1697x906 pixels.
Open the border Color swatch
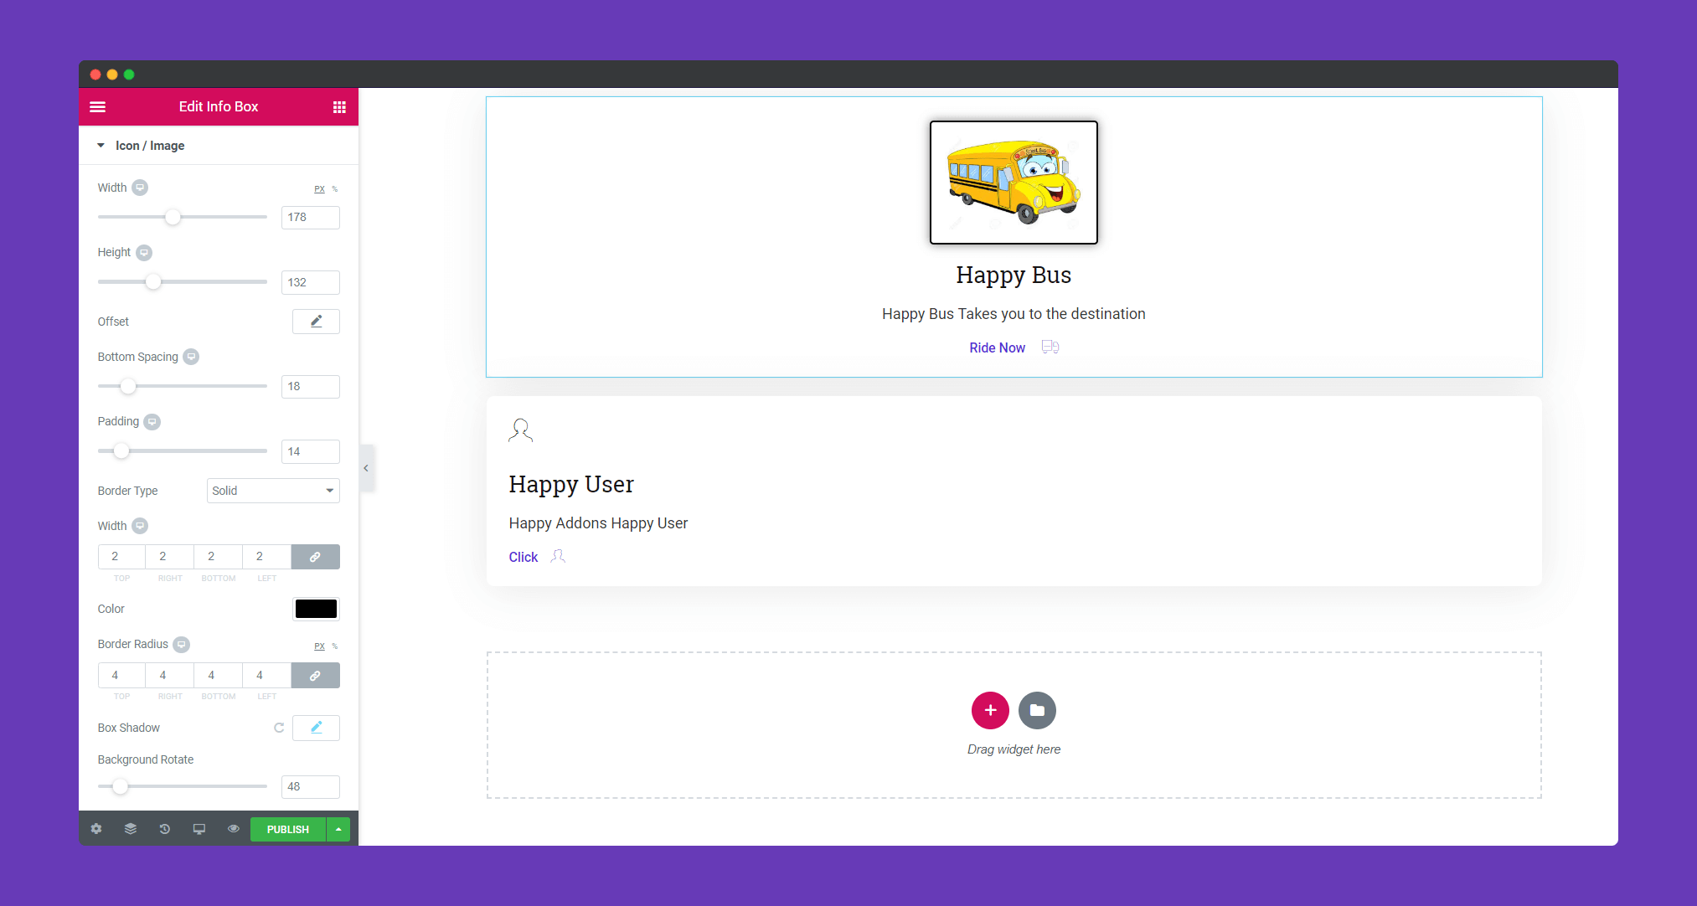(316, 609)
